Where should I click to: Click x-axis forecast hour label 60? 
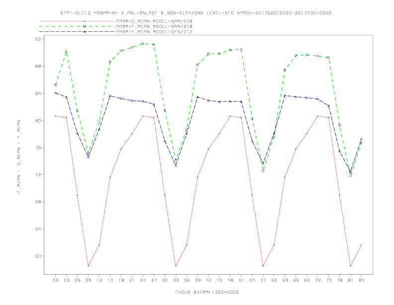click(274, 280)
